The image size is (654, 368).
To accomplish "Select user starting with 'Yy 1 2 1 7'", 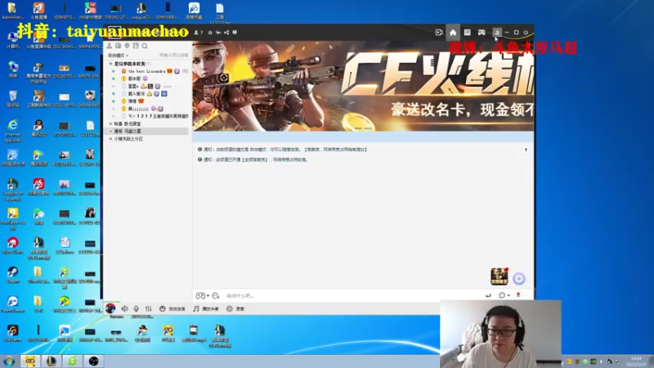I will (x=159, y=116).
